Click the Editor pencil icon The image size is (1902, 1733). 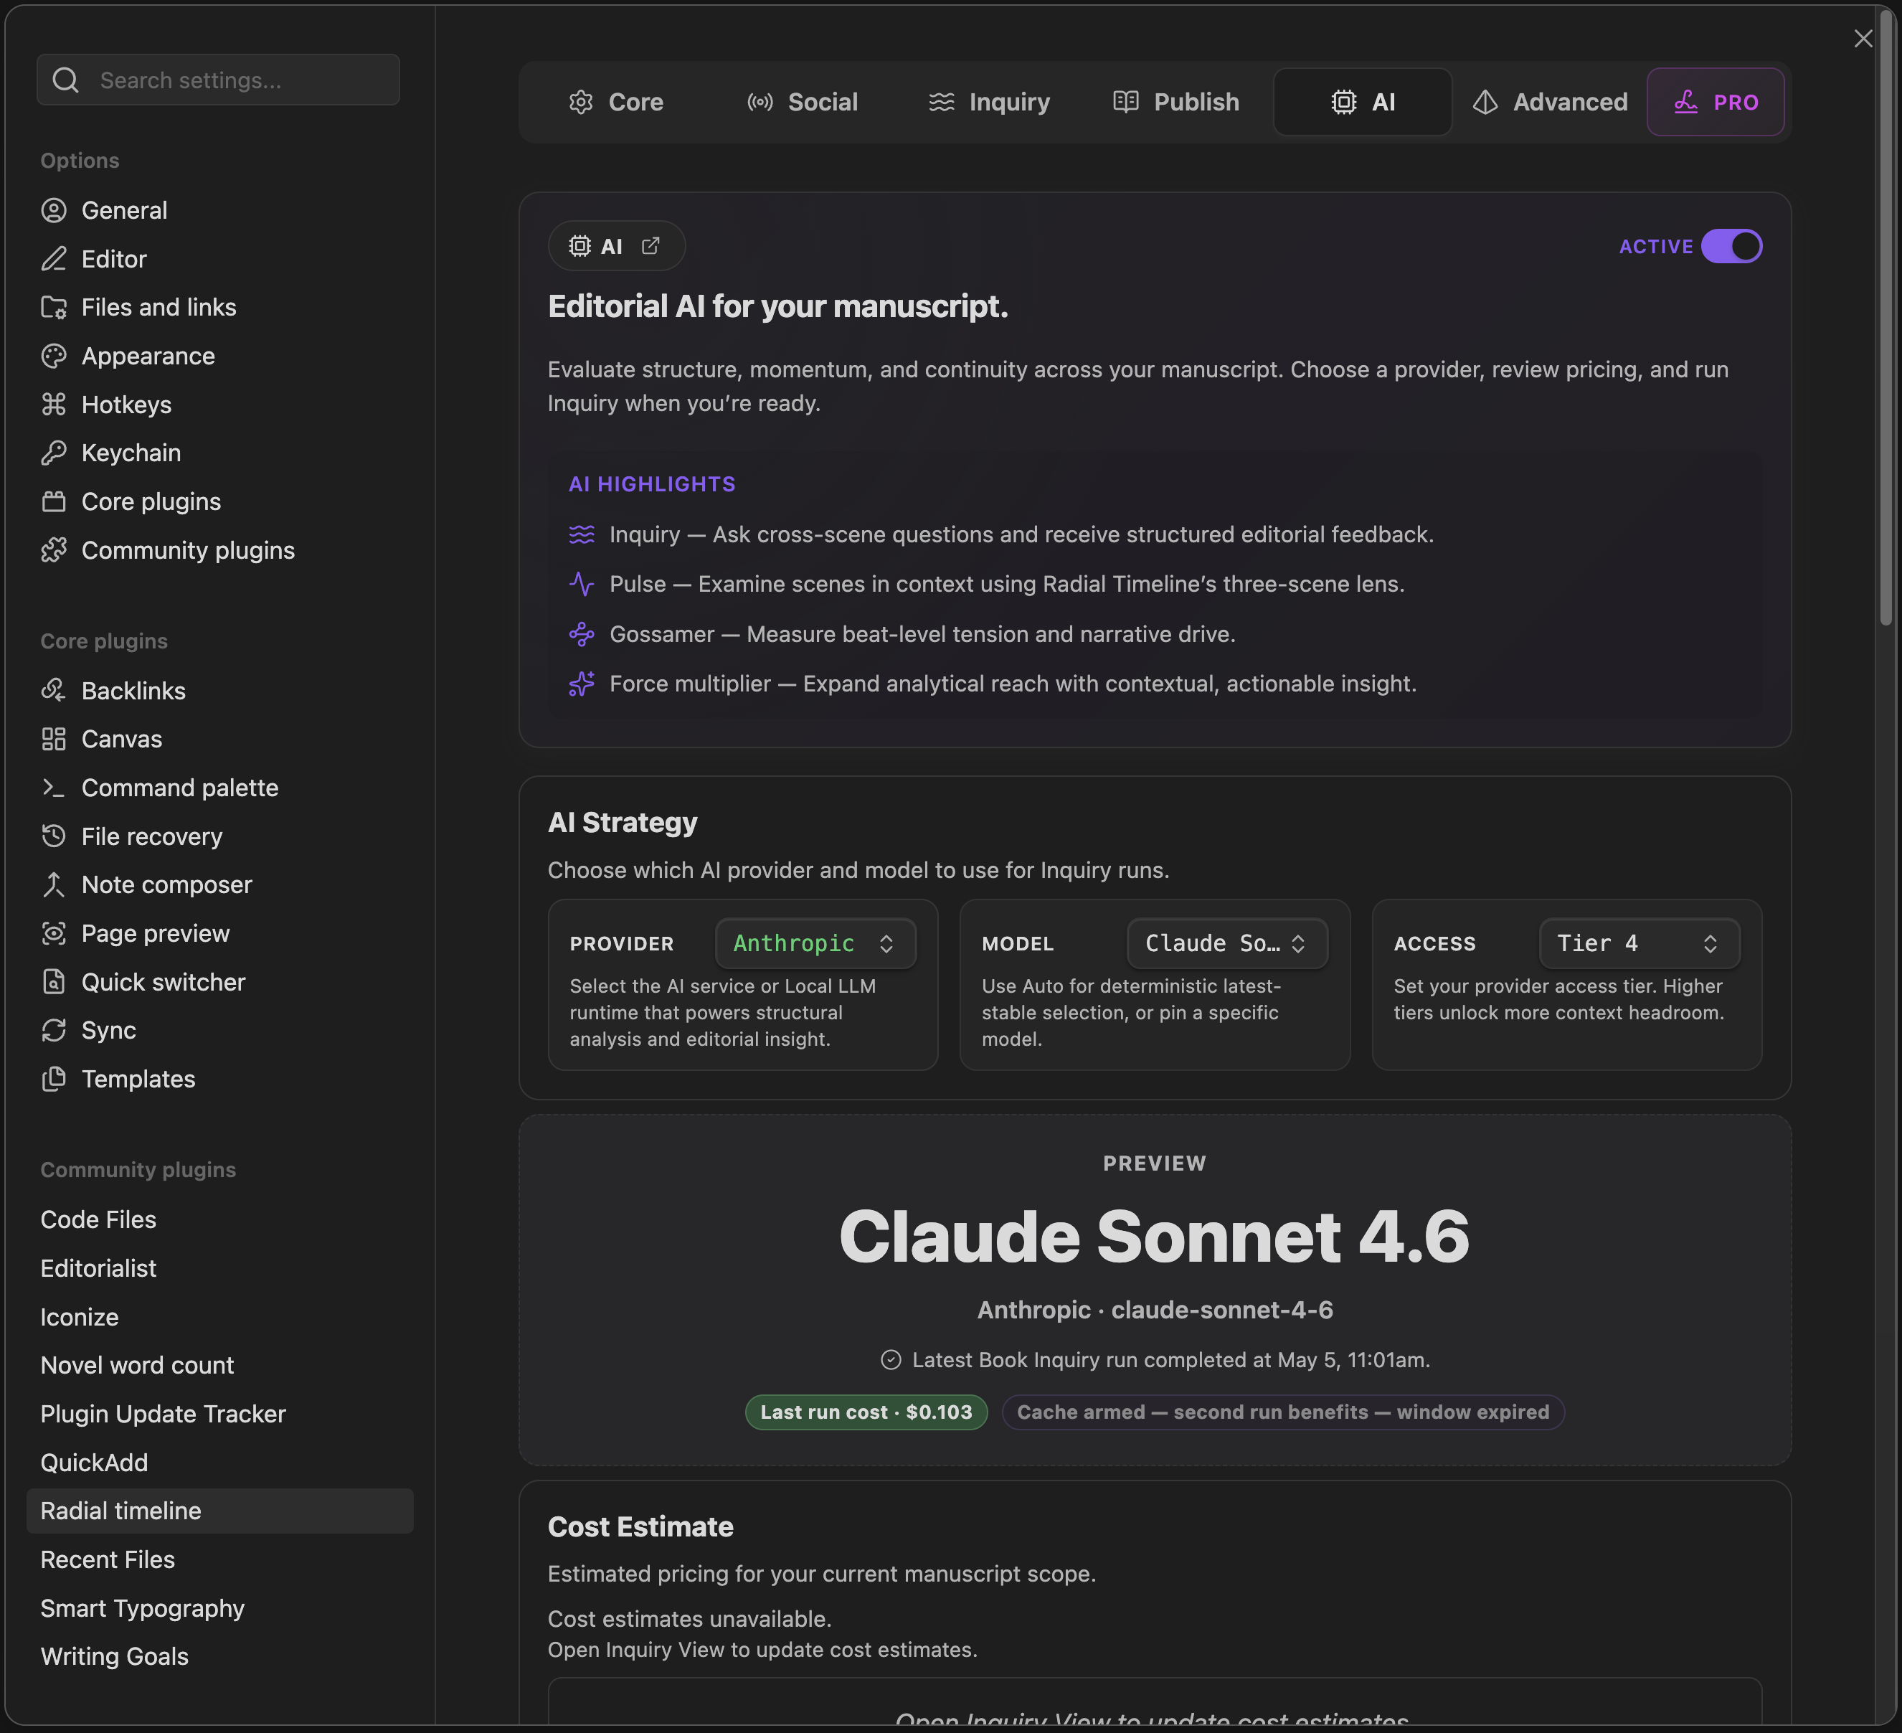[54, 258]
